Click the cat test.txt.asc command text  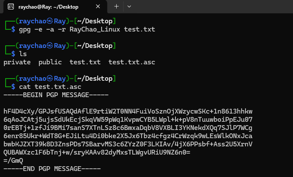click(50, 87)
